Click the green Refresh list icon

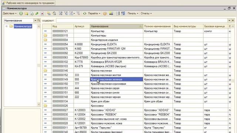[x=85, y=14]
